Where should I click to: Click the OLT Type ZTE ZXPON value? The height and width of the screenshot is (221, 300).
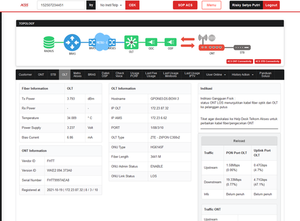tap(165, 137)
